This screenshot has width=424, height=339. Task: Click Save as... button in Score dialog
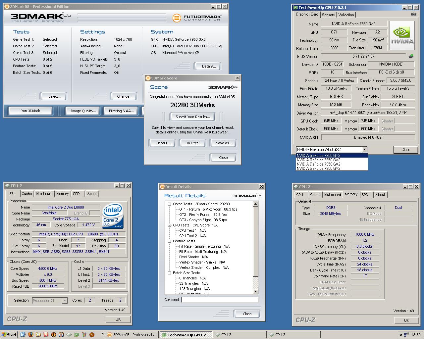point(224,143)
